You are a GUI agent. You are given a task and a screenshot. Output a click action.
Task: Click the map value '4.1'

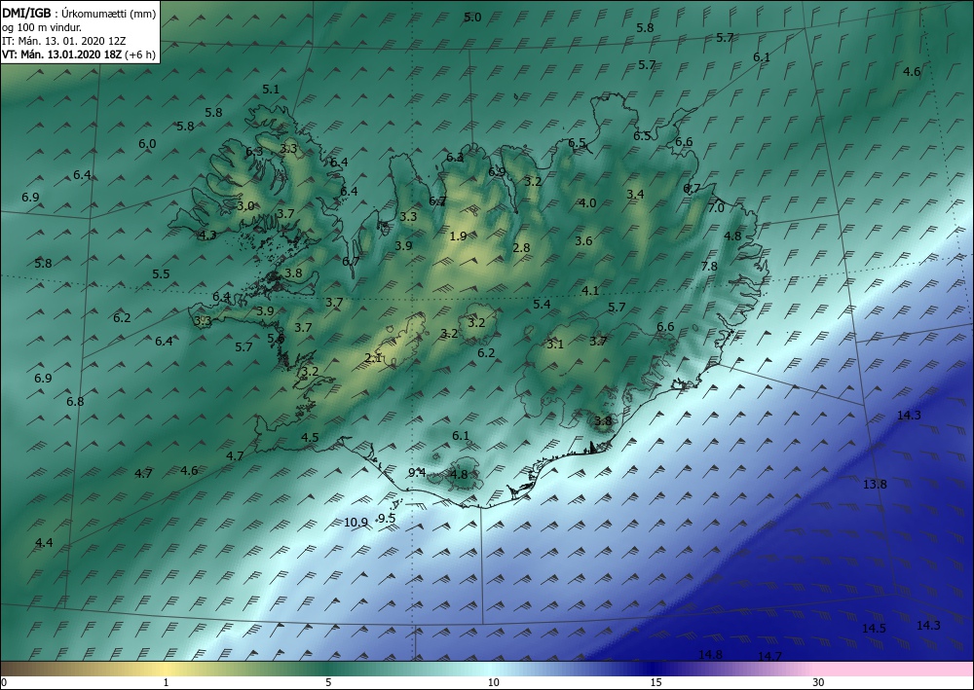[x=590, y=290]
